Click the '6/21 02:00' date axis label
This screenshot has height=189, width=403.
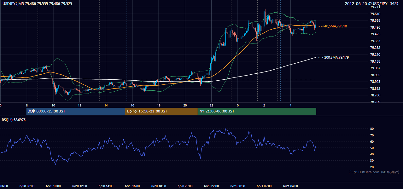pos(264,186)
